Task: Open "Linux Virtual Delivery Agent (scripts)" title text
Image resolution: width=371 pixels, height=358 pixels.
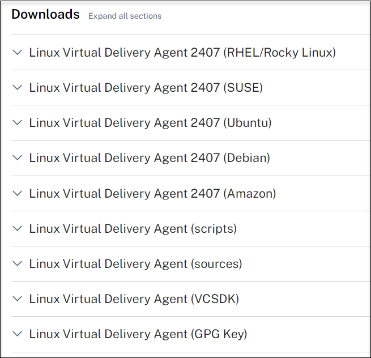Action: coord(133,229)
